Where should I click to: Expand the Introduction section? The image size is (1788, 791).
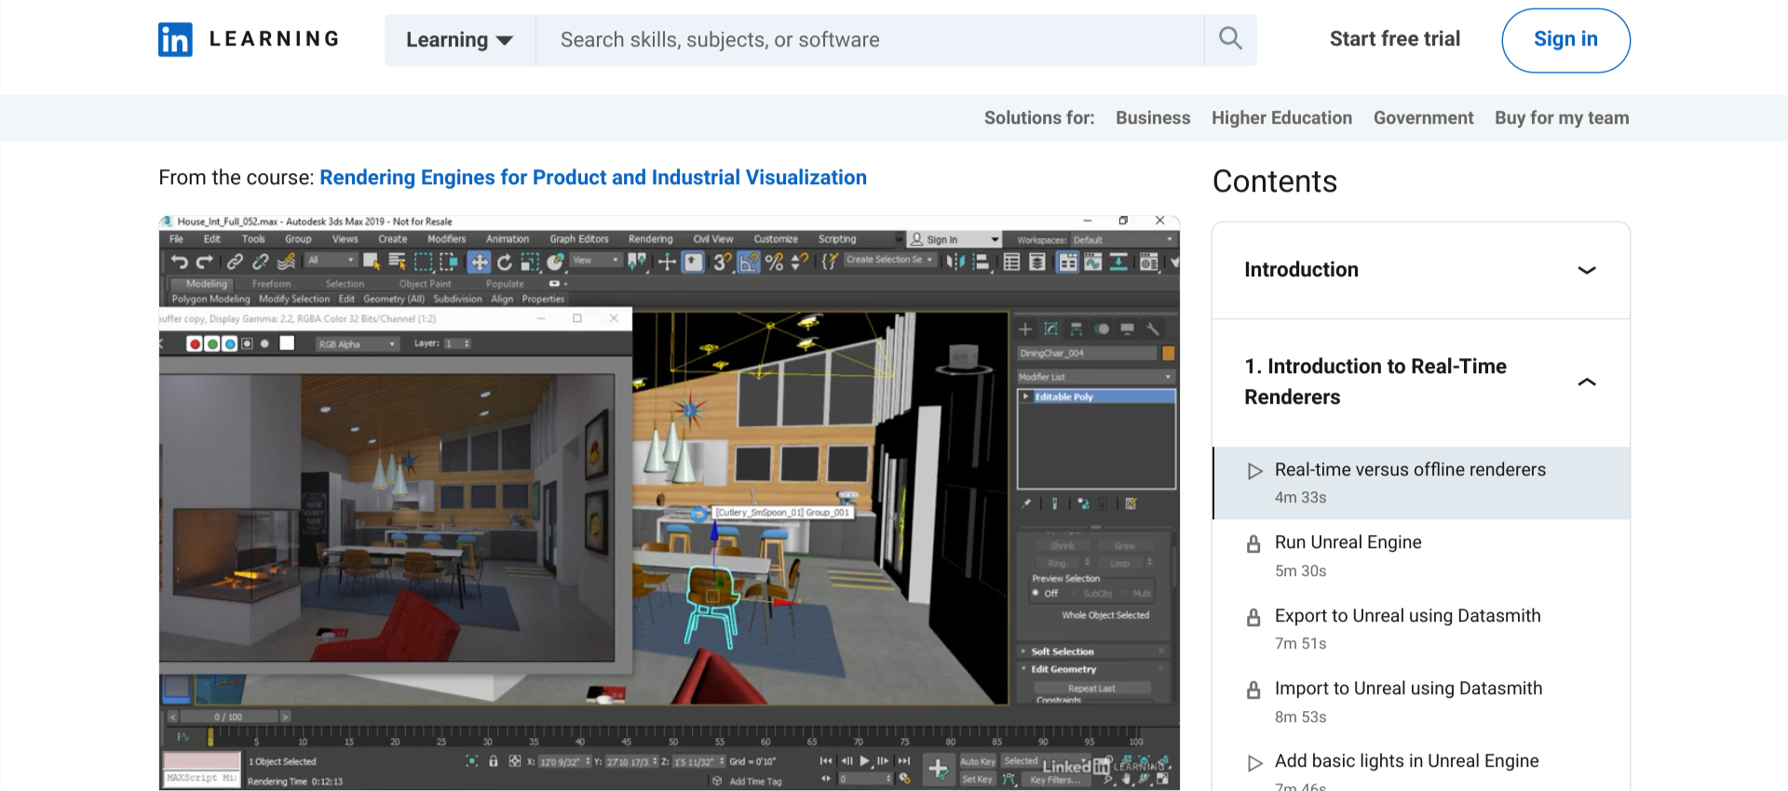1587,270
